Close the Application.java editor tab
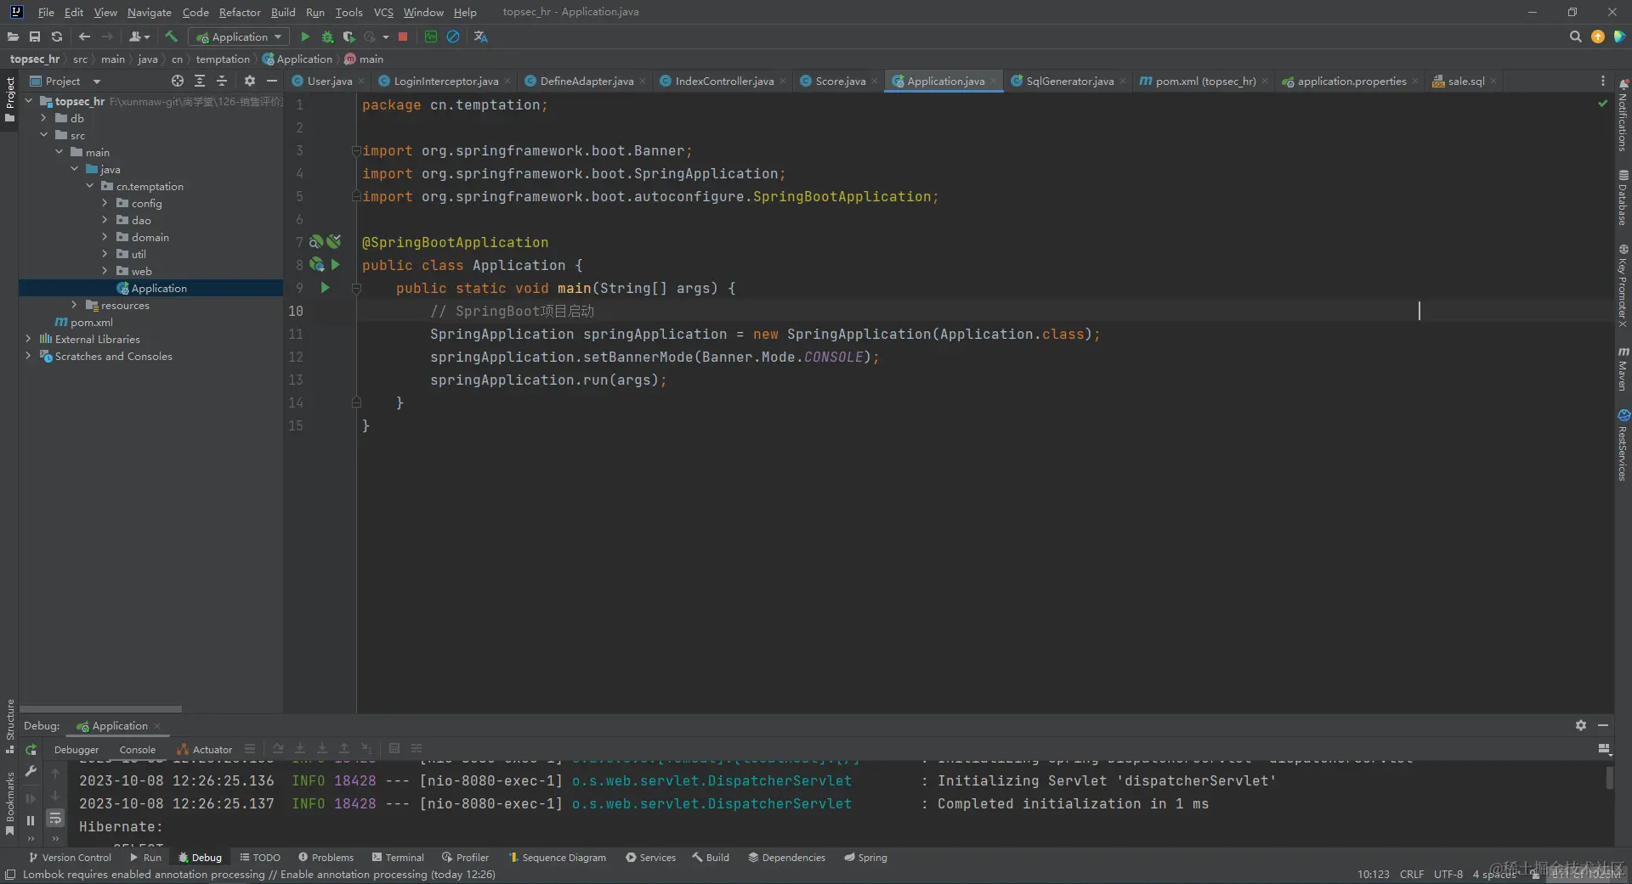 click(x=993, y=81)
